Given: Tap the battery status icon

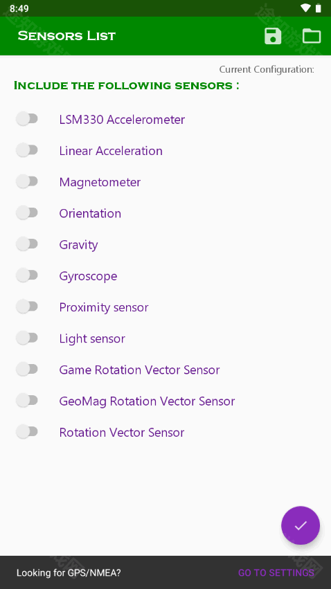Looking at the screenshot, I should [x=319, y=8].
